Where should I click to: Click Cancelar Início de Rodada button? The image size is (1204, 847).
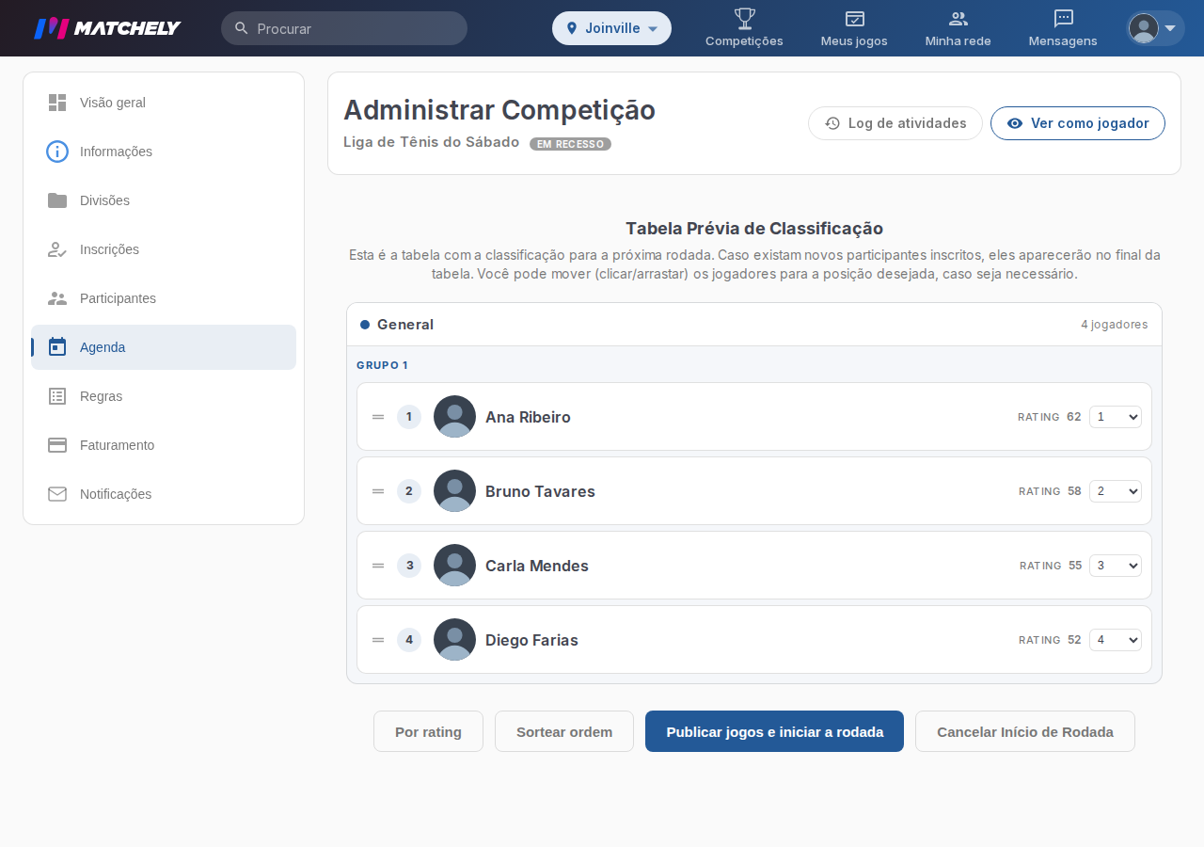coord(1025,731)
